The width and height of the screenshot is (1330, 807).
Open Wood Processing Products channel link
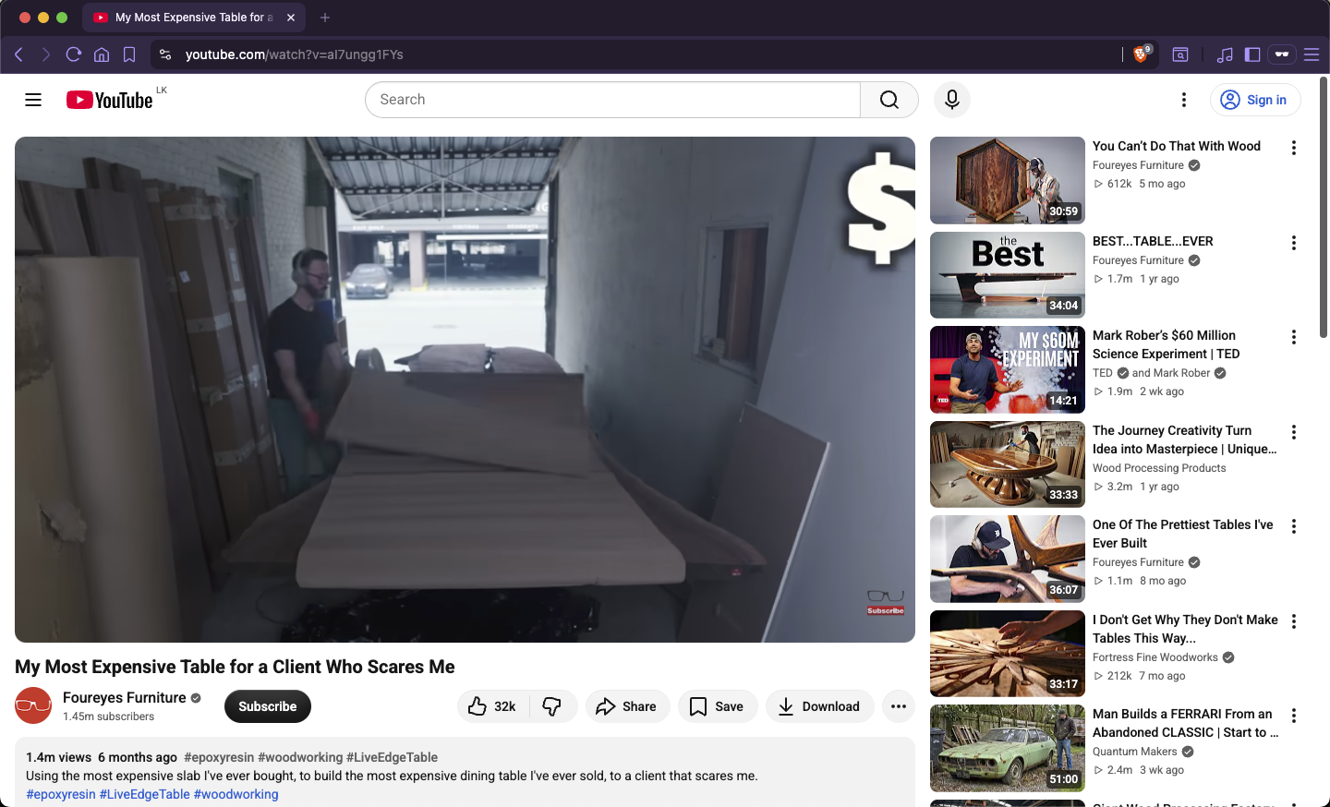pyautogui.click(x=1159, y=468)
